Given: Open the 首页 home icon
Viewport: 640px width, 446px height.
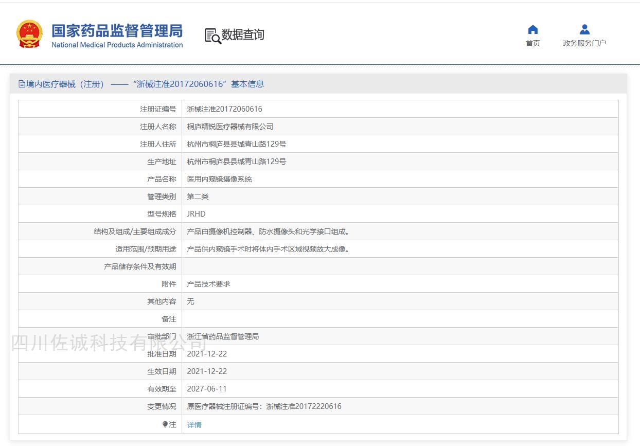Looking at the screenshot, I should pos(533,29).
